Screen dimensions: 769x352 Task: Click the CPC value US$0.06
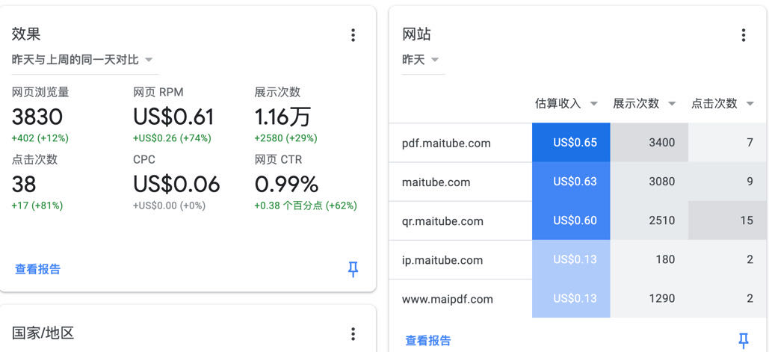(x=176, y=185)
